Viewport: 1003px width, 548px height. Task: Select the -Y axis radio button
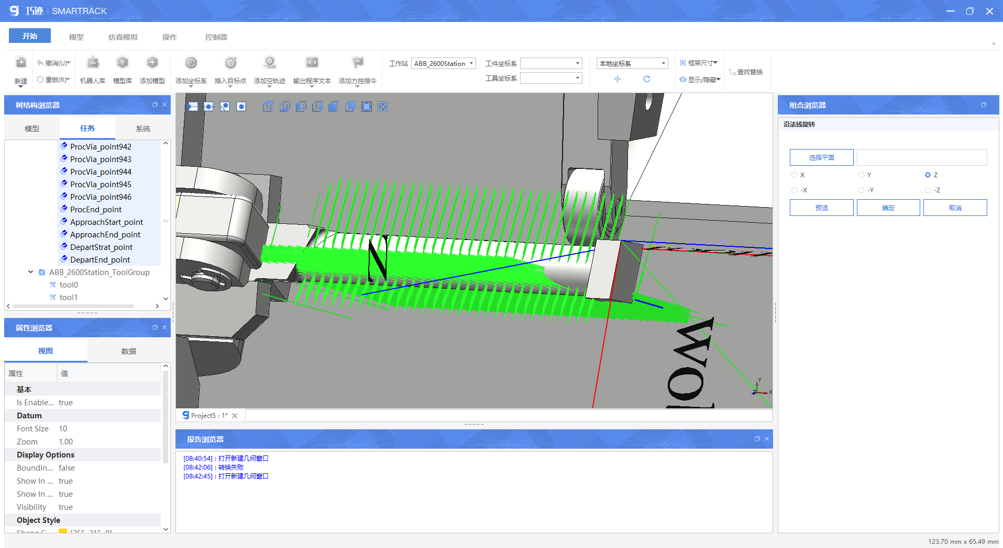click(x=861, y=190)
